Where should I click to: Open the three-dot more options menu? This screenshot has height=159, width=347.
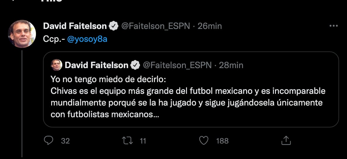click(x=334, y=26)
